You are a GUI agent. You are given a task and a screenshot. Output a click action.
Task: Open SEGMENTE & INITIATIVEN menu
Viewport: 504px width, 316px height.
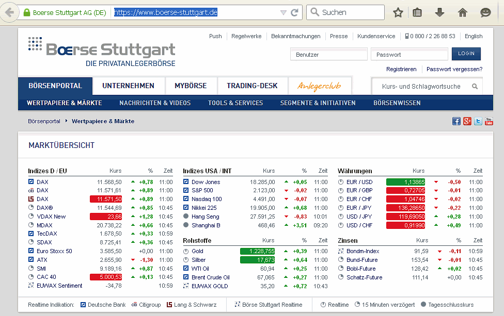(318, 103)
